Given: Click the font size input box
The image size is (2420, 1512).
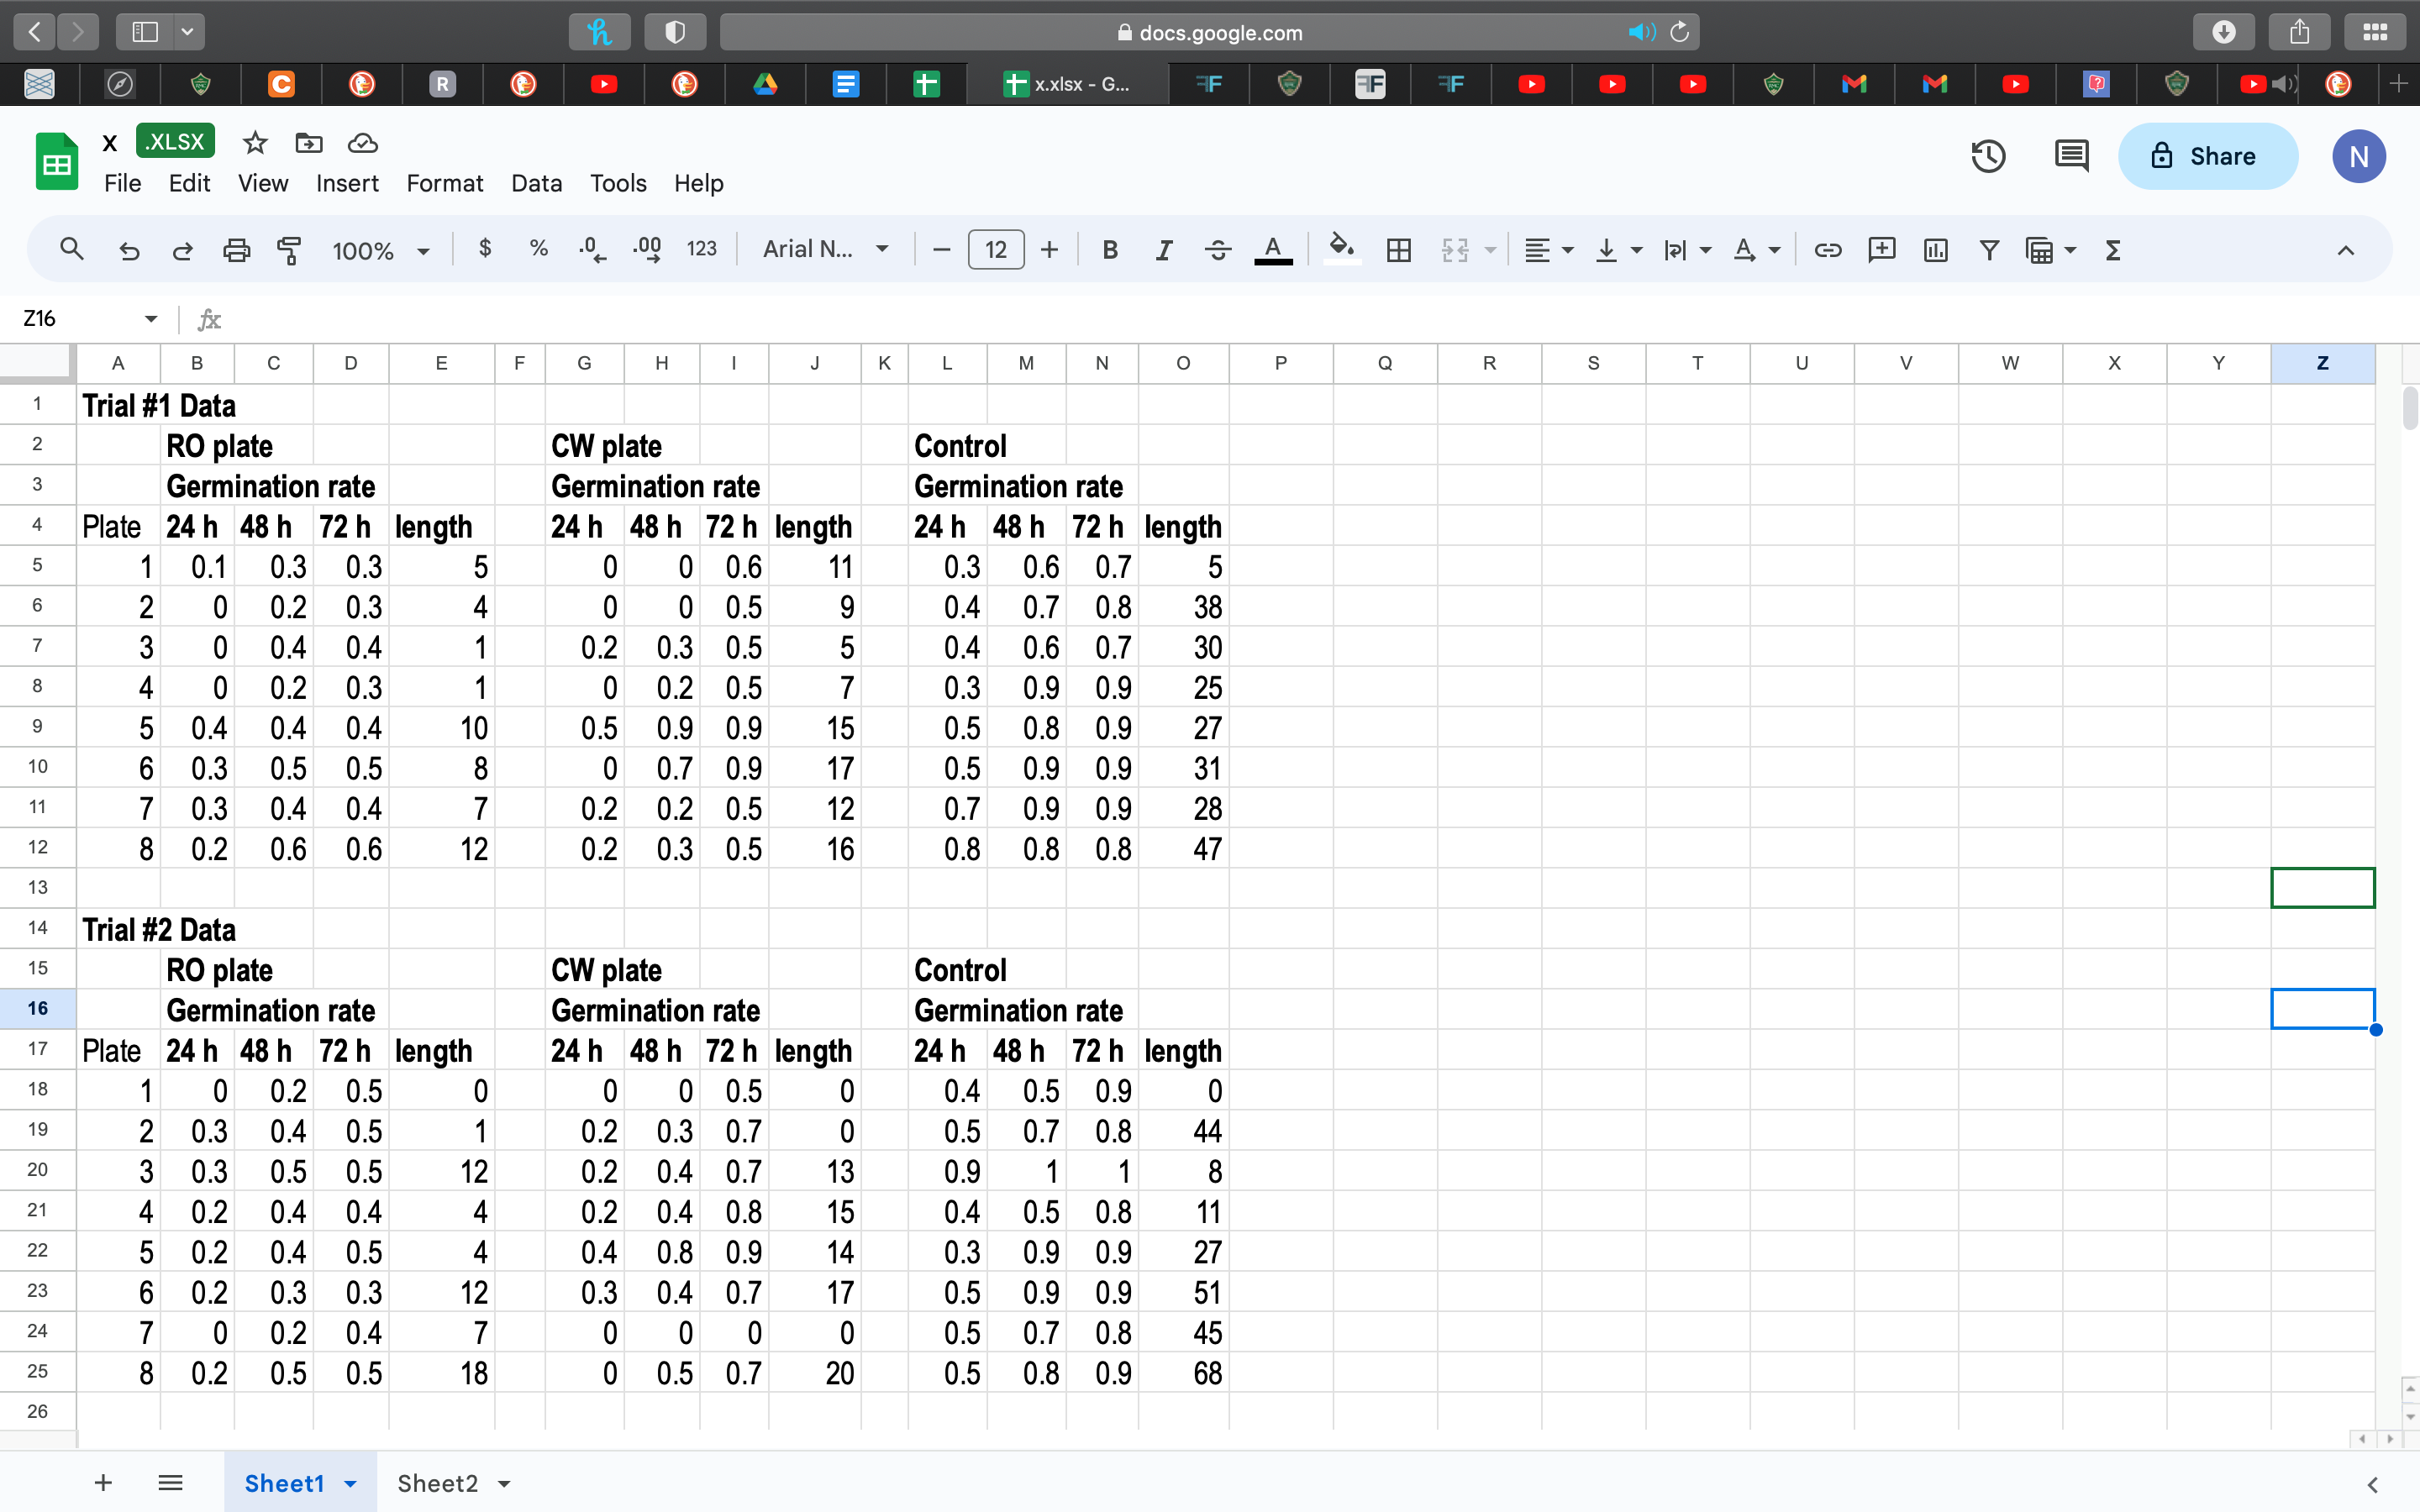Looking at the screenshot, I should tap(995, 250).
